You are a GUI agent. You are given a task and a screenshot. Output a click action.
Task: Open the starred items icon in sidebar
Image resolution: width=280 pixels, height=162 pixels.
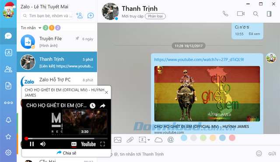click(8, 137)
